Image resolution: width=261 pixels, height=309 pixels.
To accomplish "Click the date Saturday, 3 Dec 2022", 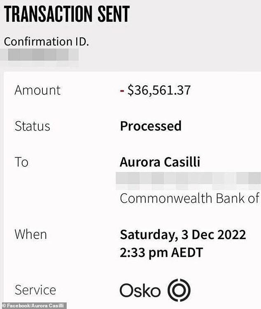I will [183, 234].
